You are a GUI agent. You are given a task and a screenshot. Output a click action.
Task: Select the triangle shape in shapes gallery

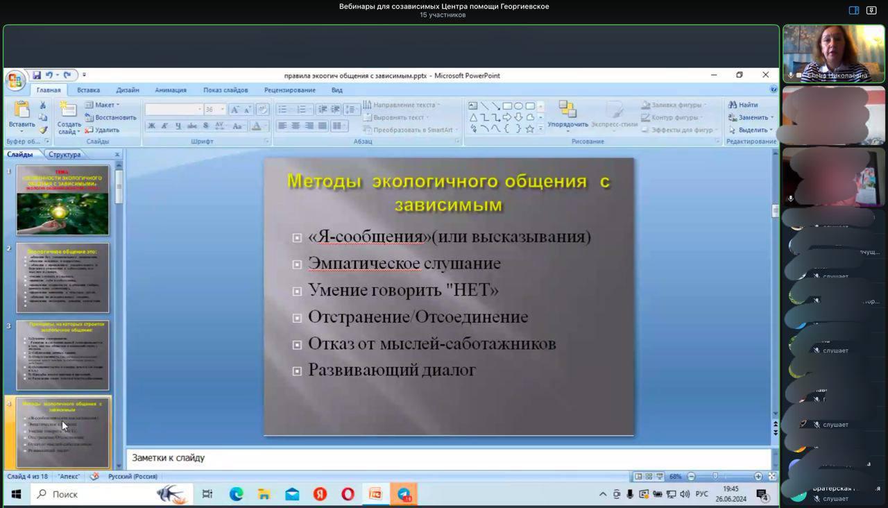[473, 117]
